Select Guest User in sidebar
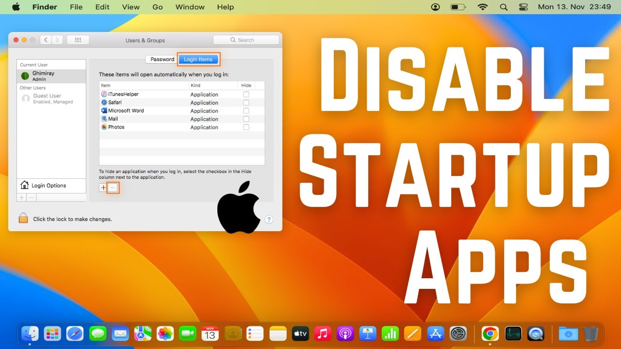 click(51, 99)
